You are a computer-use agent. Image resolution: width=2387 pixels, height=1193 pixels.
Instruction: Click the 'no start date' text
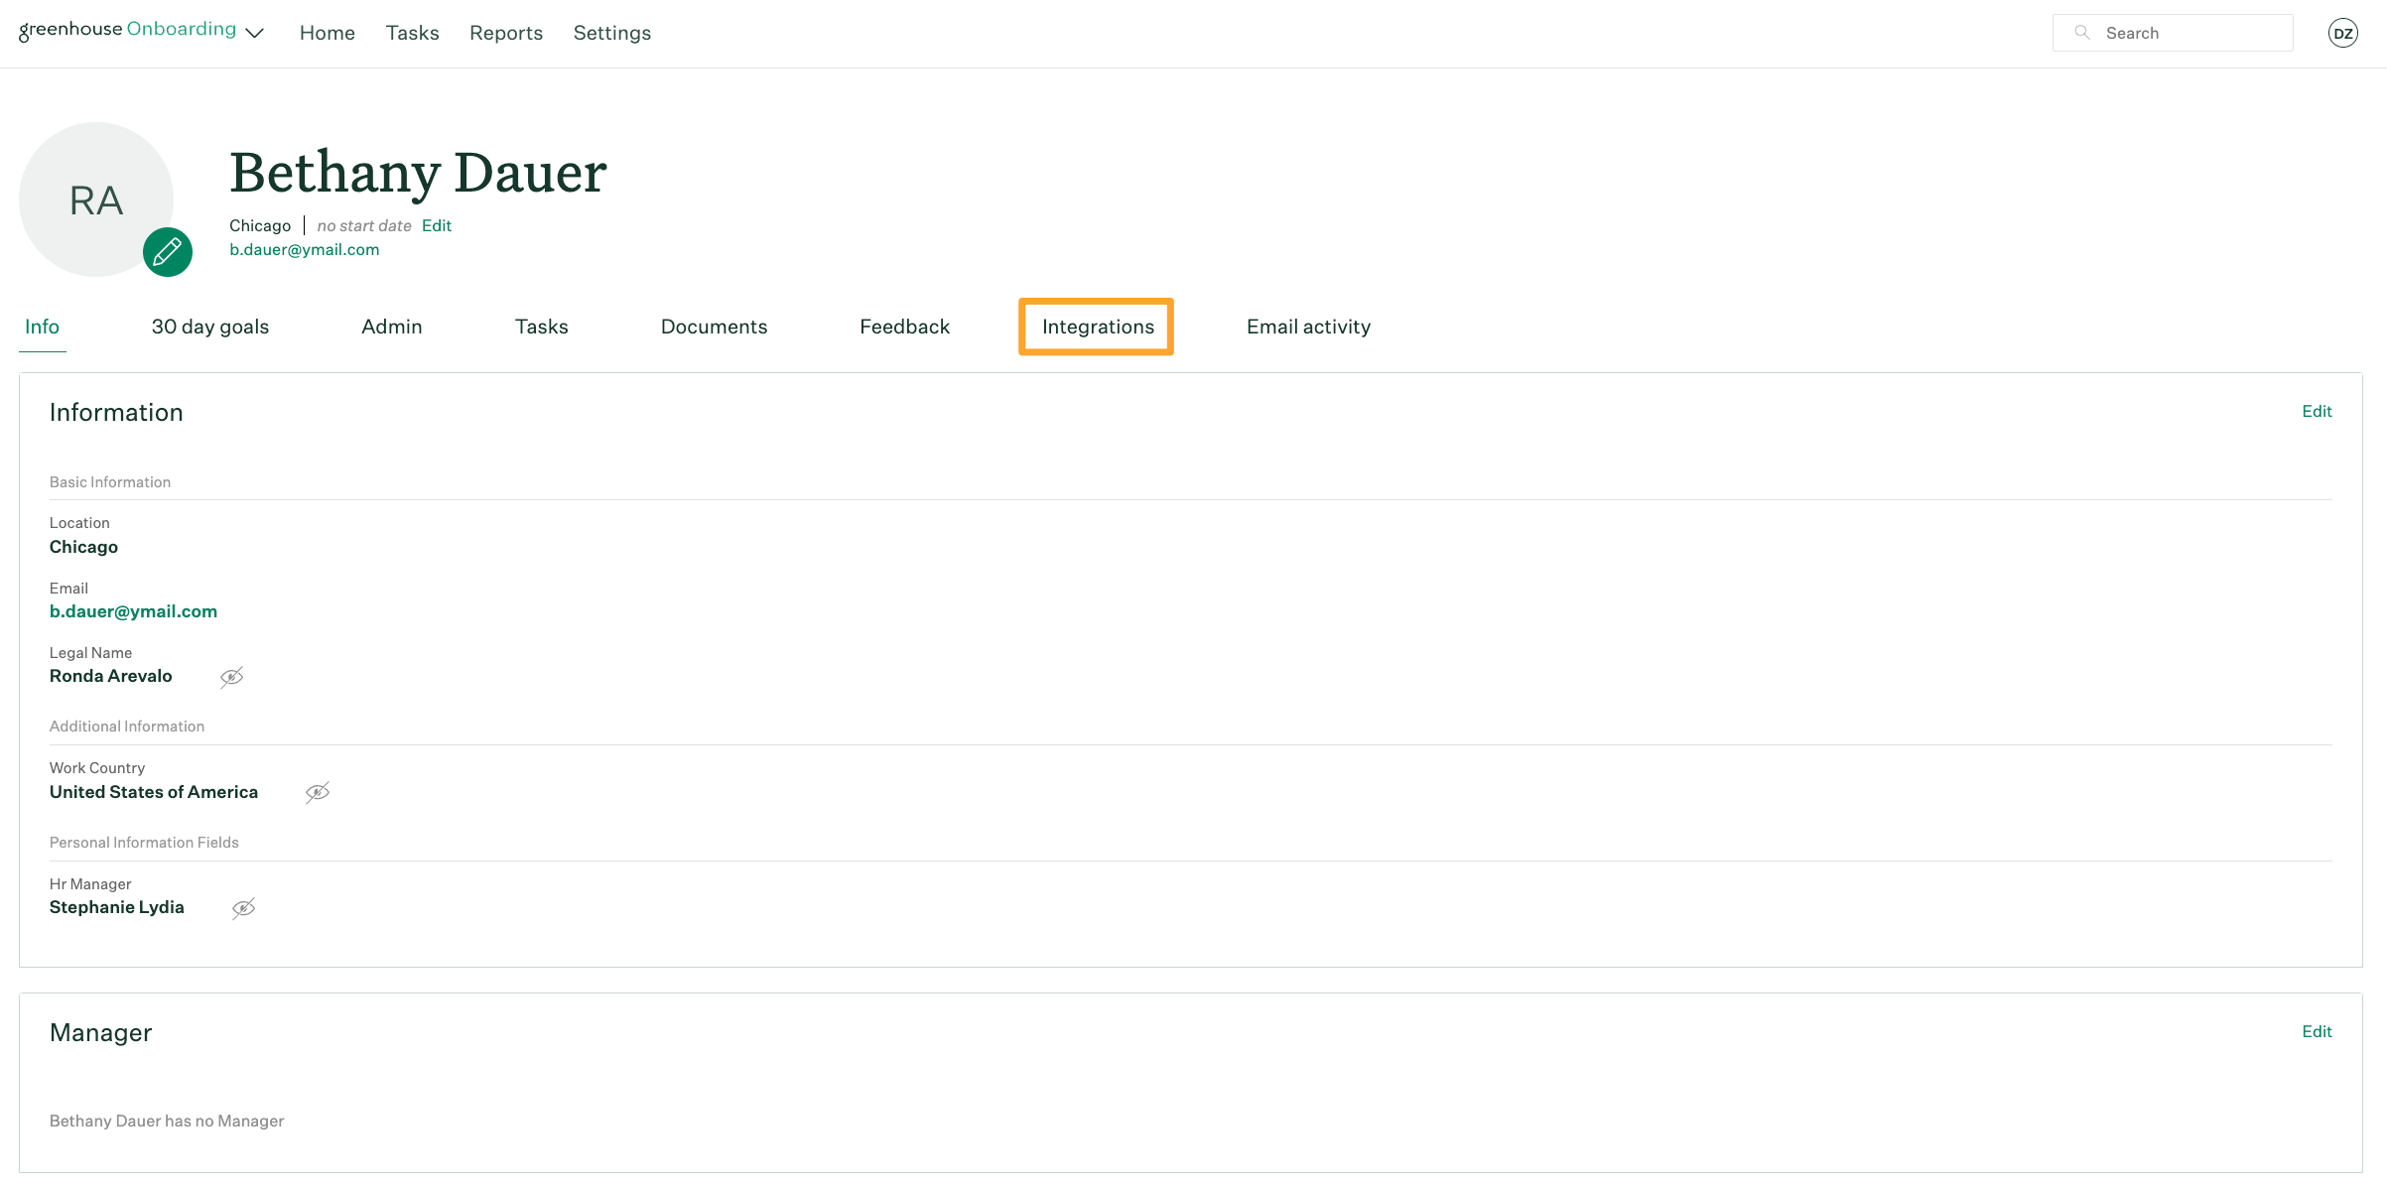click(x=364, y=225)
